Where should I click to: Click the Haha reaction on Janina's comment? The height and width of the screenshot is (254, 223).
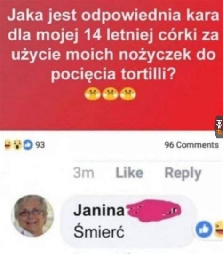(x=219, y=229)
